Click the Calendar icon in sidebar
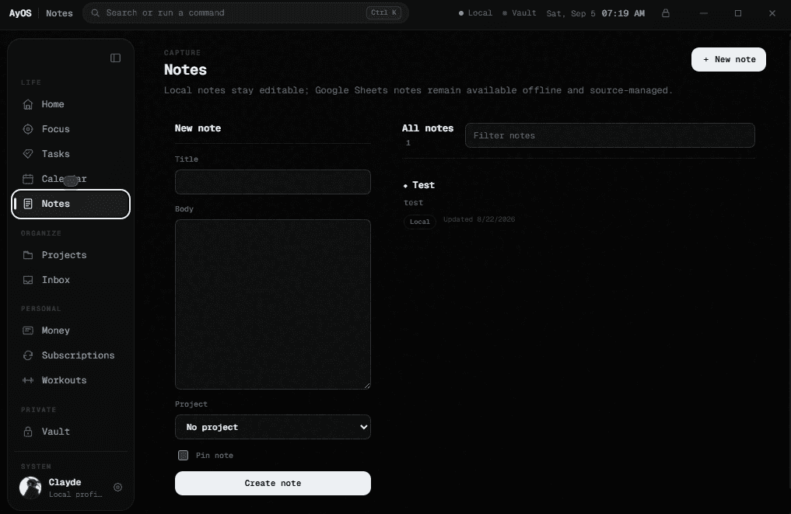 coord(28,179)
